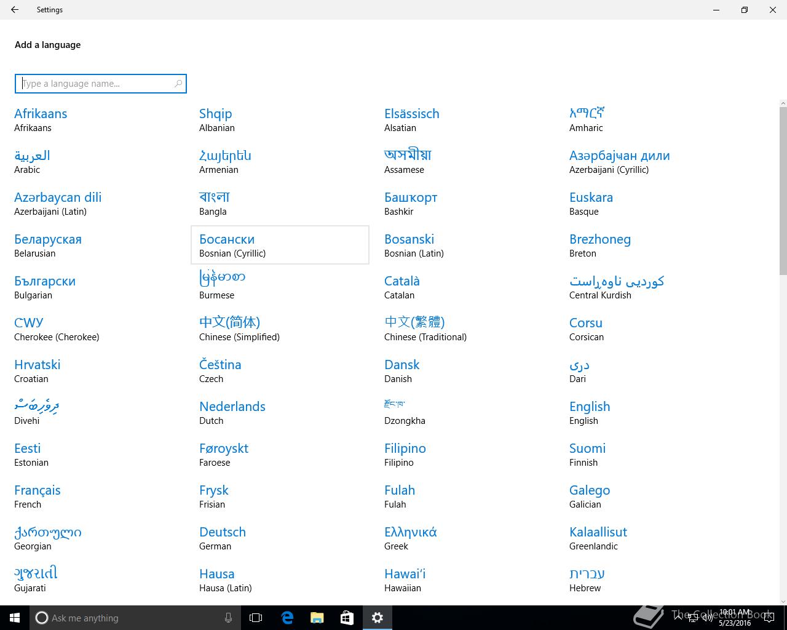Select Chinese (Traditional)
The height and width of the screenshot is (630, 787).
pos(465,329)
